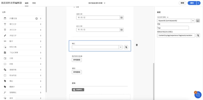
Task: Select the accordion container (折疊容器) component icon
Action: point(5,18)
